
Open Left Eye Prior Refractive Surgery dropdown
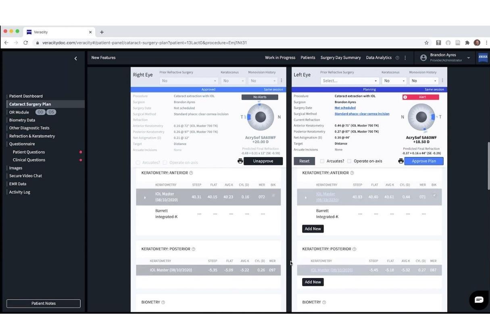[x=350, y=81]
